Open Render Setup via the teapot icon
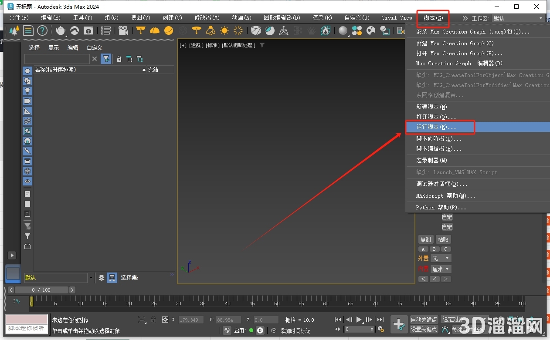The height and width of the screenshot is (340, 550). coord(61,31)
